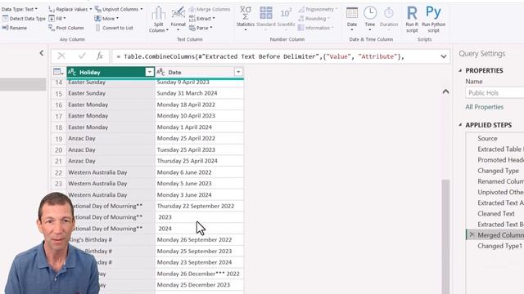Click Detect Data Type

[24, 19]
